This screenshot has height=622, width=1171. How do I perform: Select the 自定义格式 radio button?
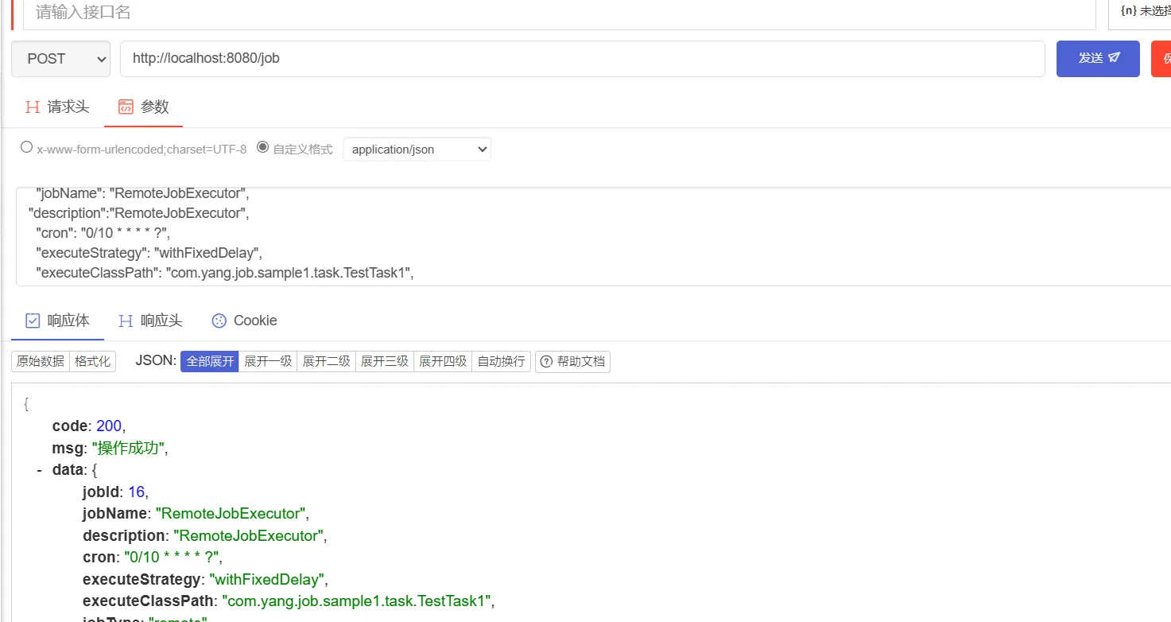[263, 147]
